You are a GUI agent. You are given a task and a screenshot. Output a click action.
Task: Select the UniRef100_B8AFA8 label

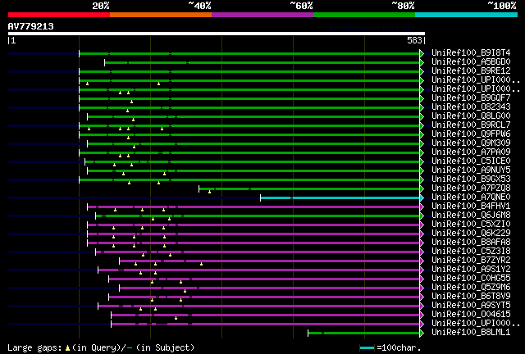[x=471, y=243]
